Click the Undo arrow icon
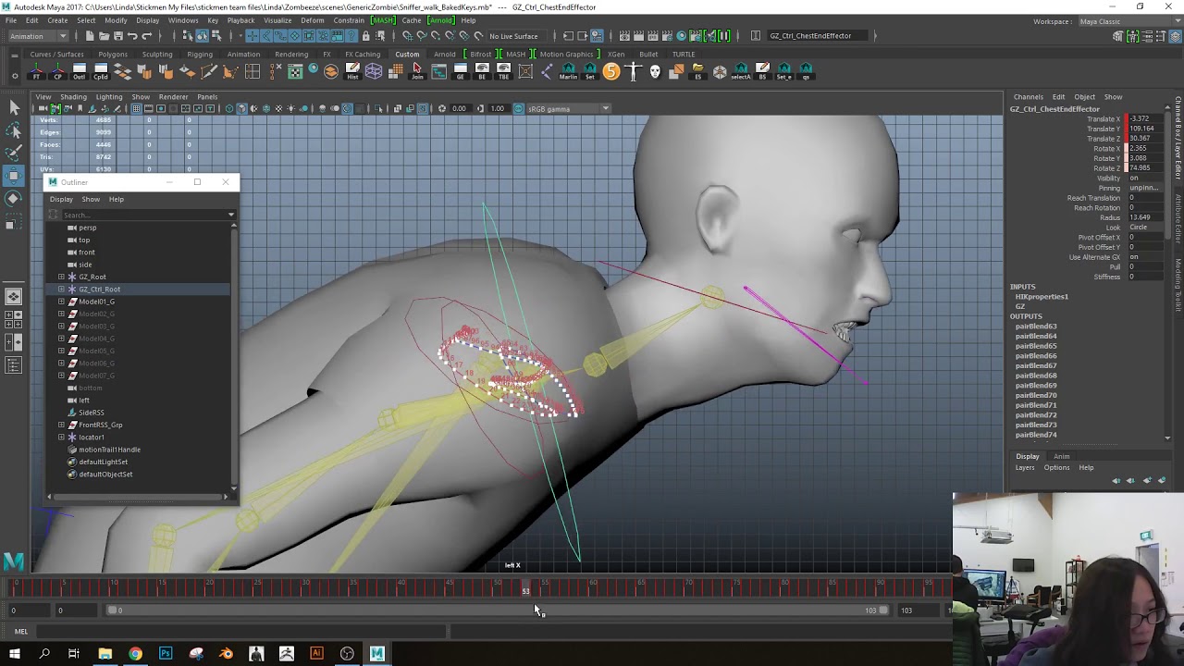 tap(132, 35)
